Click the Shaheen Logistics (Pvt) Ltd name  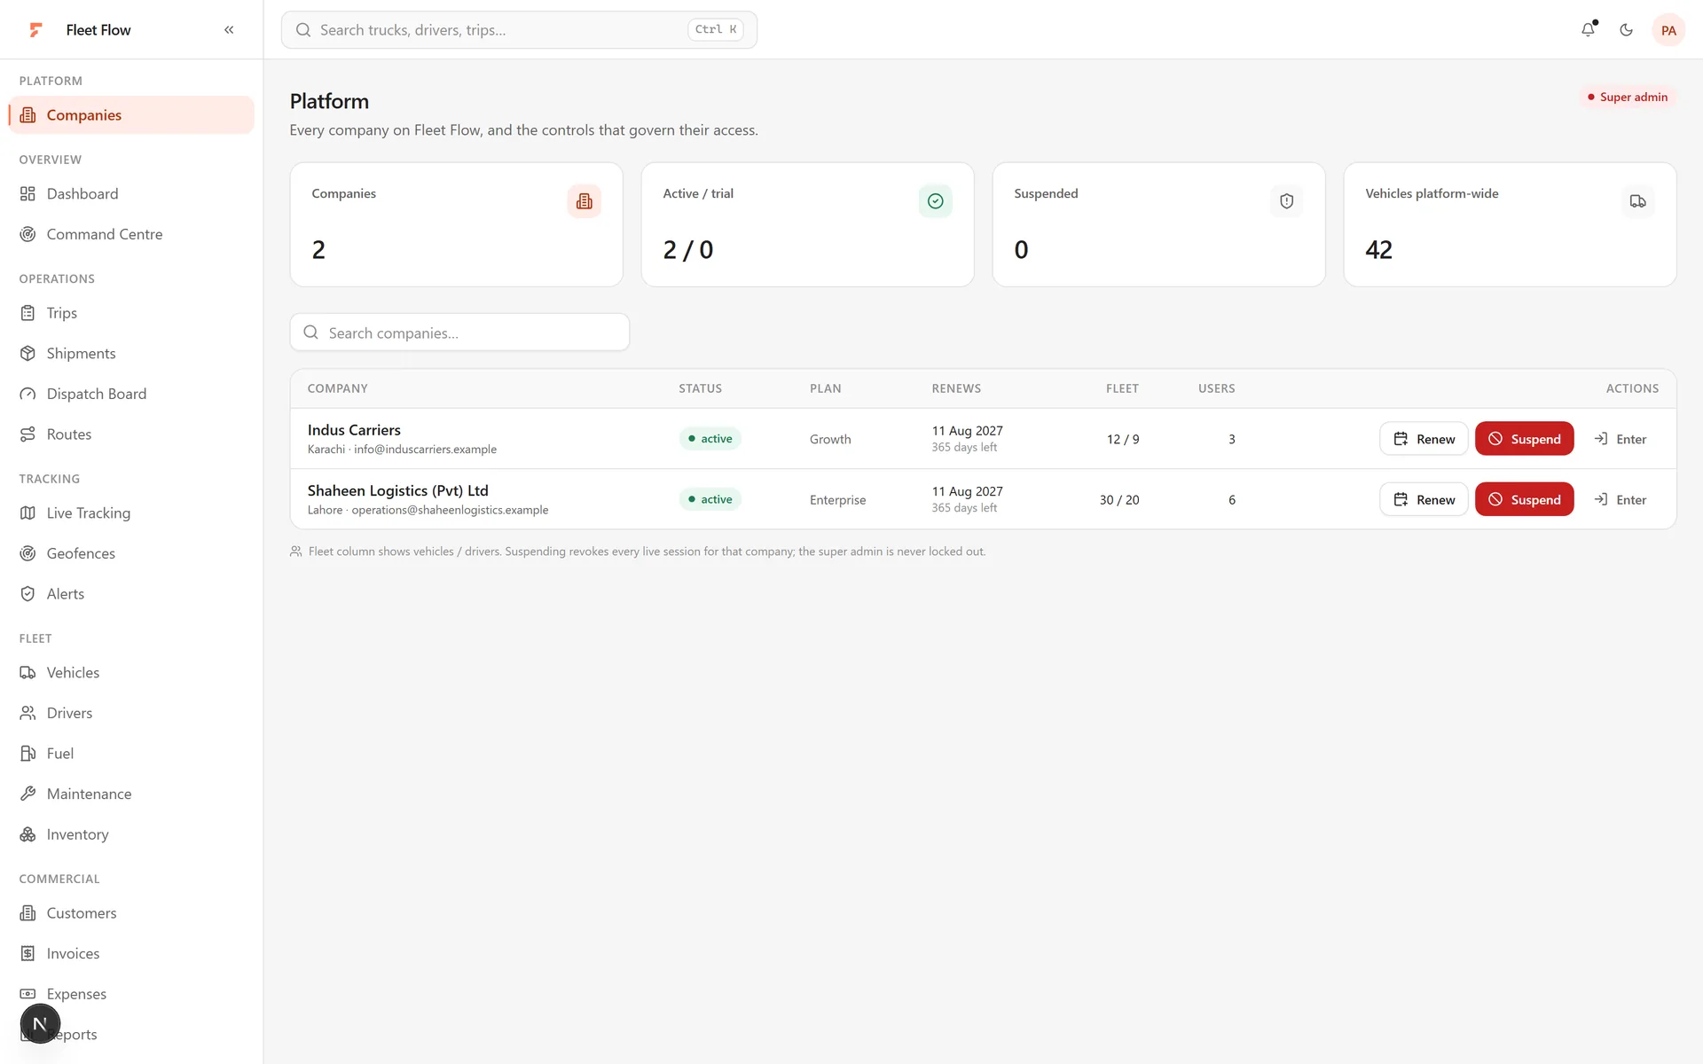point(397,490)
